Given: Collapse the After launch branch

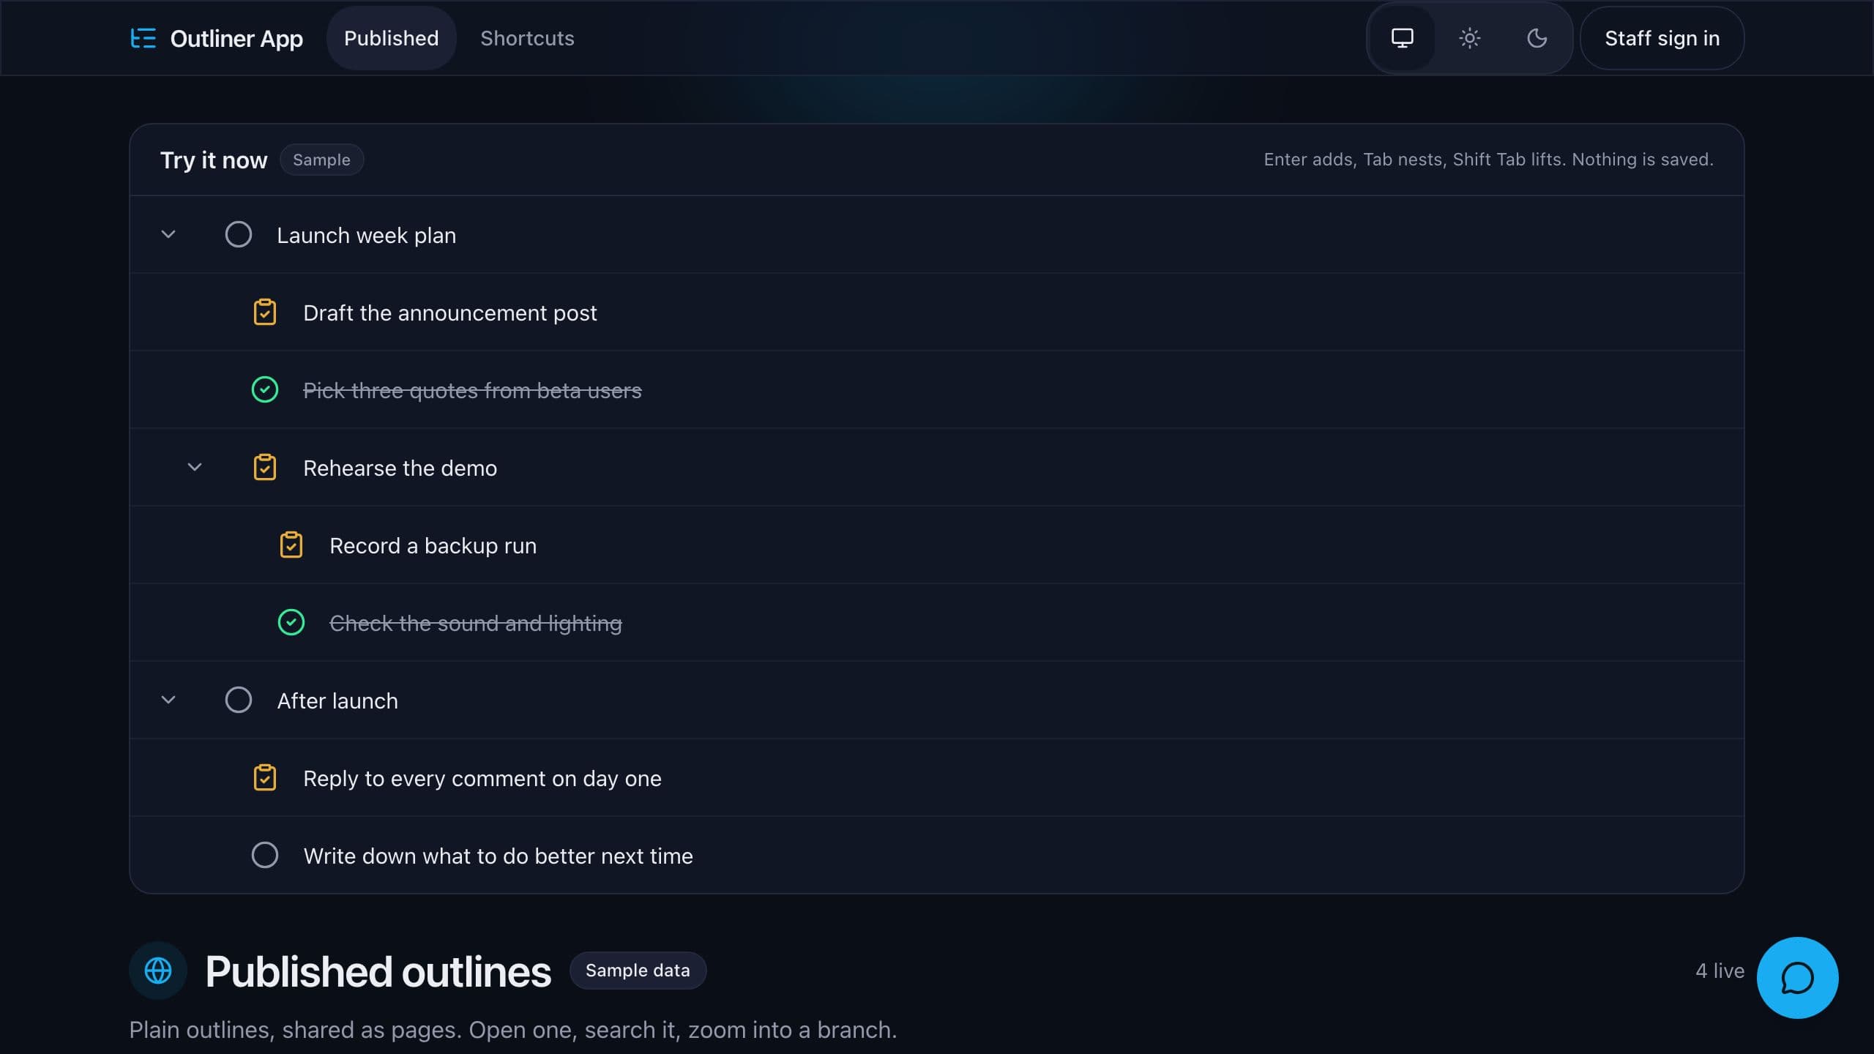Looking at the screenshot, I should (x=168, y=700).
